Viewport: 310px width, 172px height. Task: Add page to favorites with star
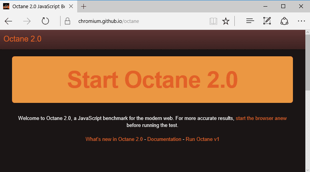pos(225,21)
